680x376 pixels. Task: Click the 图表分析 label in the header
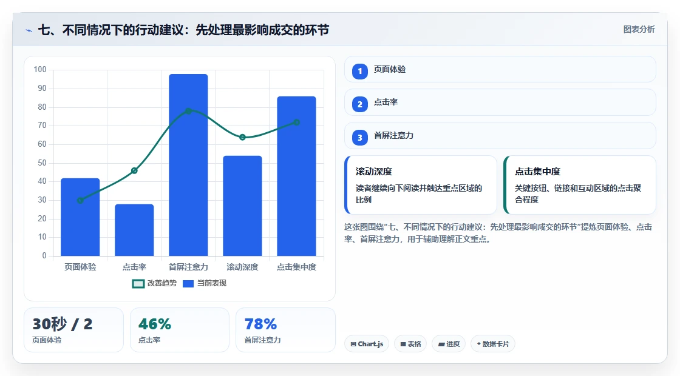click(639, 30)
